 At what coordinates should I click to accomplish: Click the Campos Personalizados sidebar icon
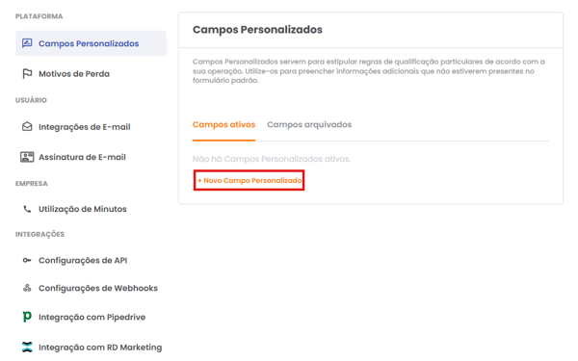27,43
